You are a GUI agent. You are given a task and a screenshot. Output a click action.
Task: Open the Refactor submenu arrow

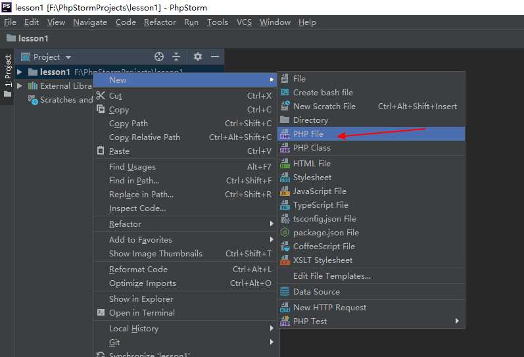(272, 224)
